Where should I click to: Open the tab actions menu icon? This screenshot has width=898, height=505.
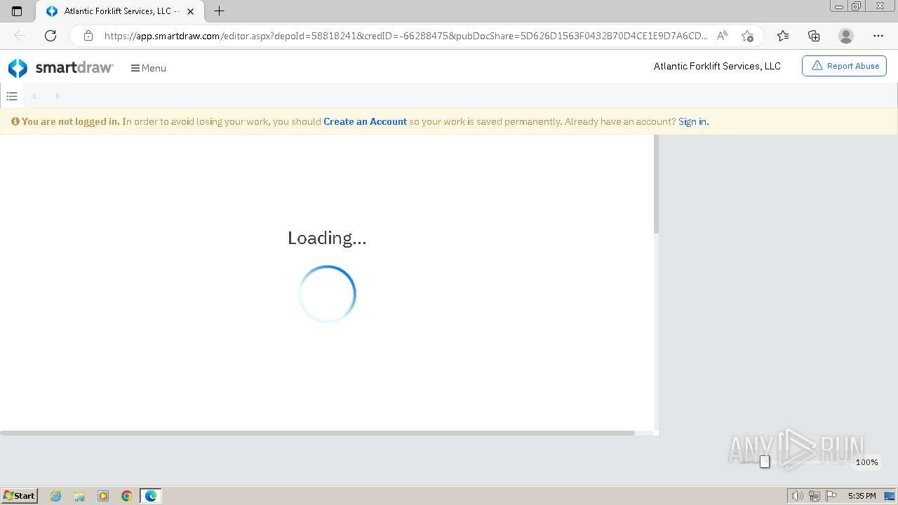(17, 11)
